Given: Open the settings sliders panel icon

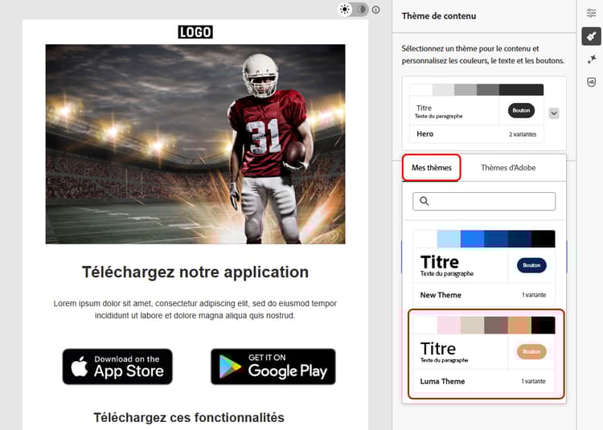Looking at the screenshot, I should [591, 13].
